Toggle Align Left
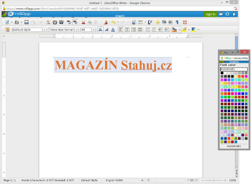 pyautogui.click(x=121, y=30)
